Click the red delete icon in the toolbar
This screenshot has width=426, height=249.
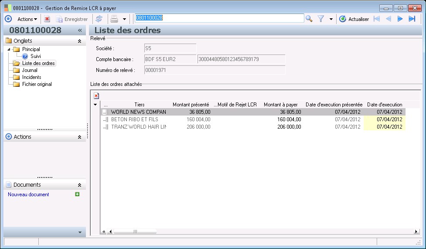pyautogui.click(x=47, y=19)
